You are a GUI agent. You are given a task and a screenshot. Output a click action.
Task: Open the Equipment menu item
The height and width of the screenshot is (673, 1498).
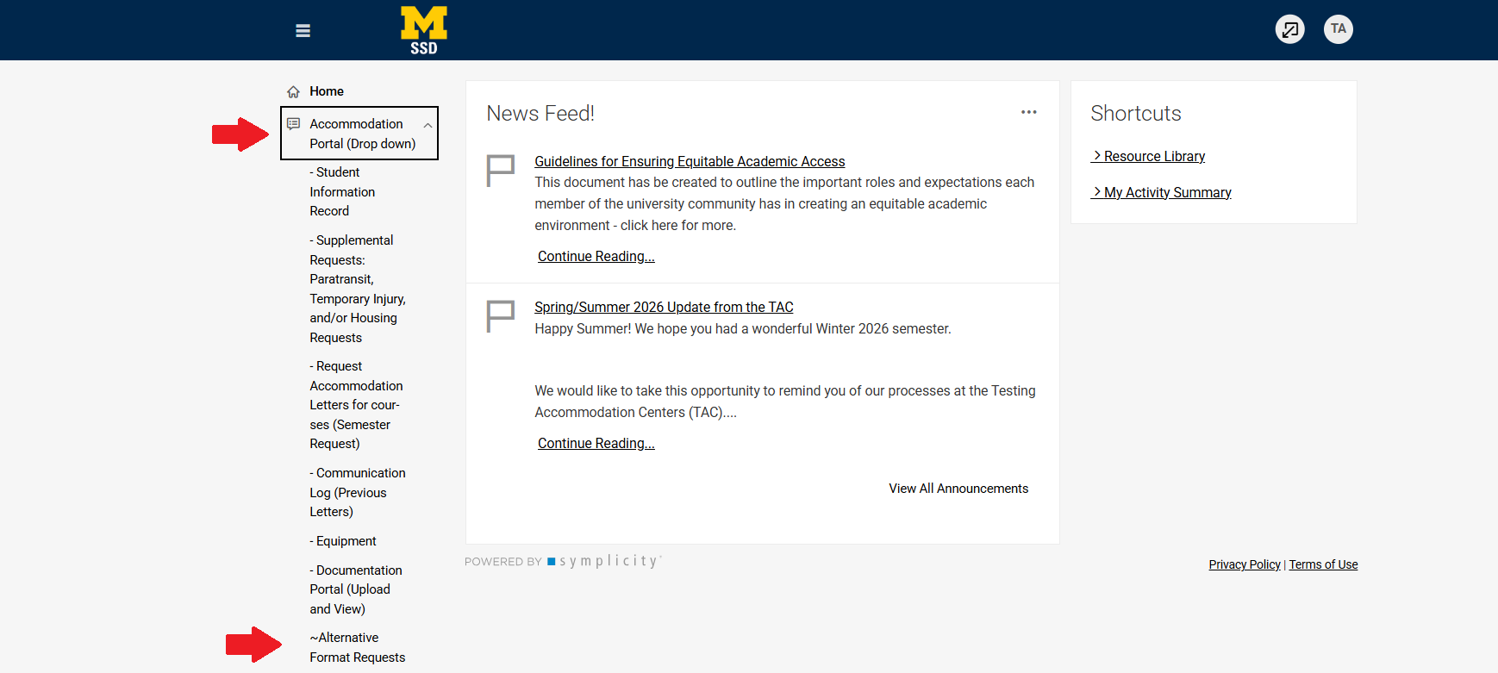(343, 541)
